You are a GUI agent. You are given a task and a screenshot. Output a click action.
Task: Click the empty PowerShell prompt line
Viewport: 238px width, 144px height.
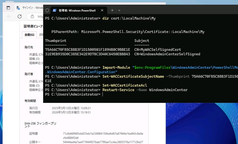tap(74, 94)
